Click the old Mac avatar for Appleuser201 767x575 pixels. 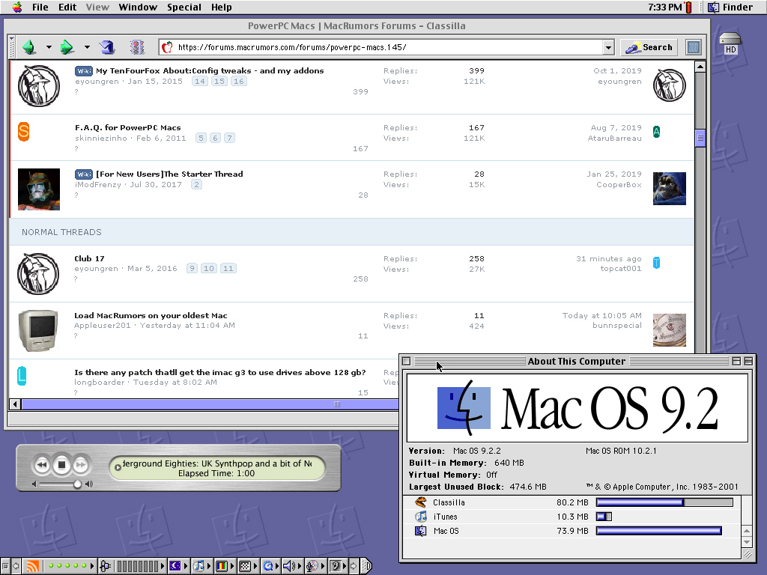(x=38, y=331)
